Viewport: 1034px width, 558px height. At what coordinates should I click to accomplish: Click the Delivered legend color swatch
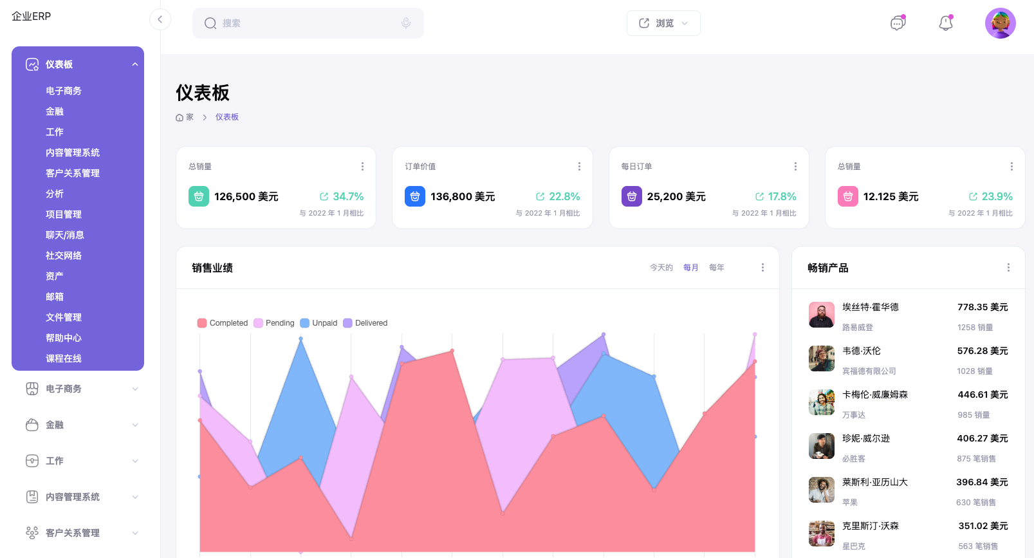point(347,323)
